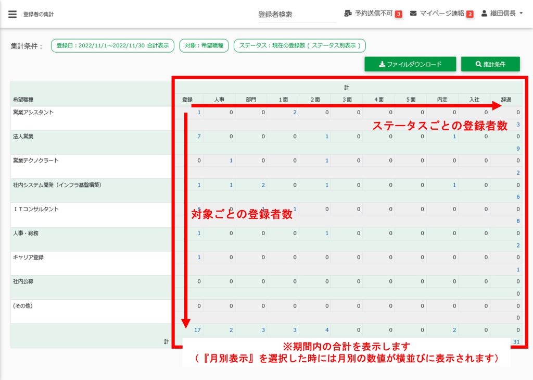Click the red badge on マイページ連絡
This screenshot has width=533, height=380.
pos(469,14)
